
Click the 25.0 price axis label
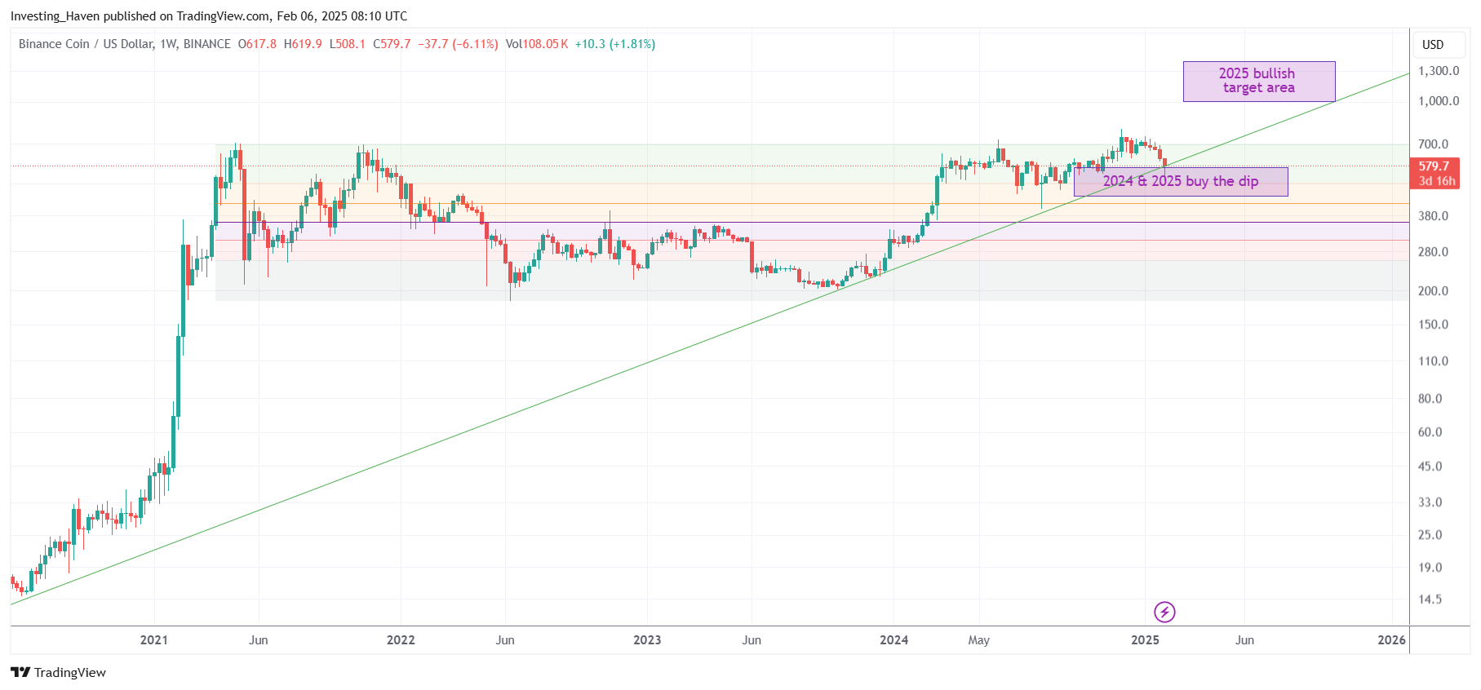point(1430,535)
